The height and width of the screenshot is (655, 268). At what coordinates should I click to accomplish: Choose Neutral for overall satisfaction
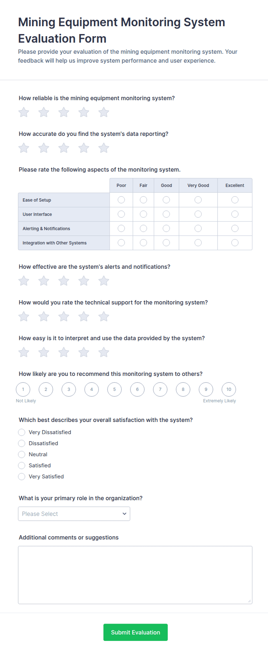click(x=22, y=455)
